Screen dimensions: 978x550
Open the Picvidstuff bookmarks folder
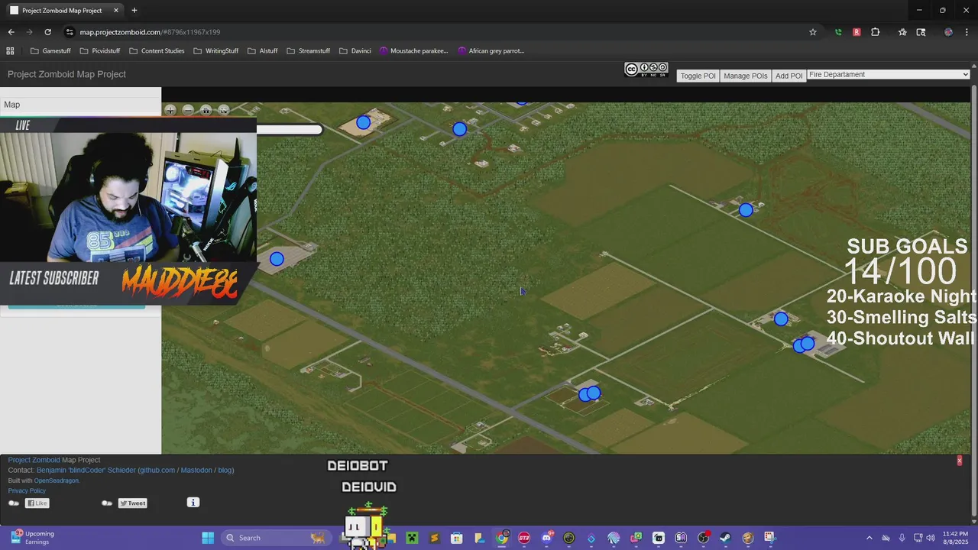coord(99,50)
